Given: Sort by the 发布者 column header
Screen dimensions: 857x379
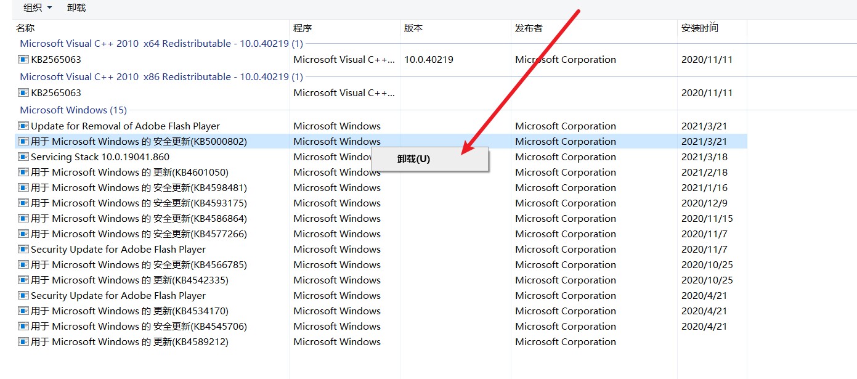Looking at the screenshot, I should [x=529, y=28].
